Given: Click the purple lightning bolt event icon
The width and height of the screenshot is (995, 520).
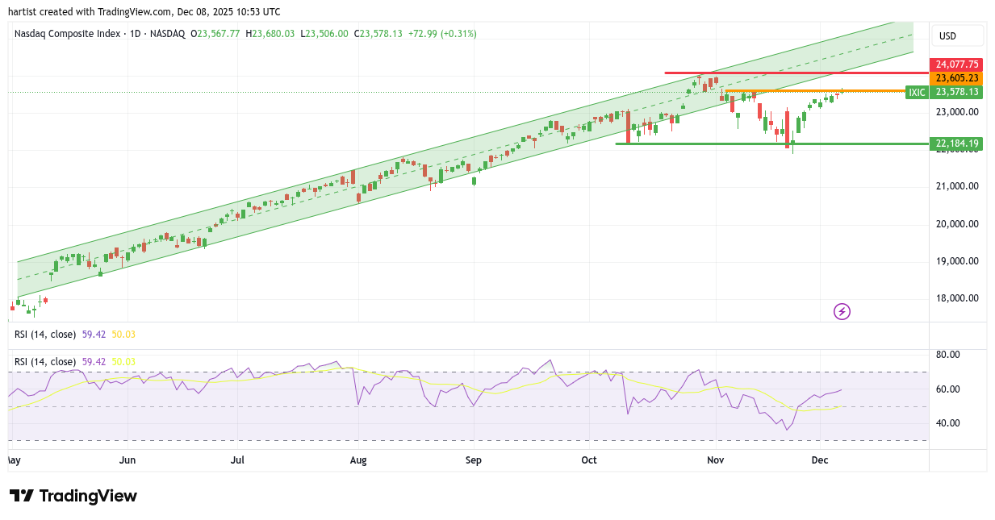Looking at the screenshot, I should (842, 311).
